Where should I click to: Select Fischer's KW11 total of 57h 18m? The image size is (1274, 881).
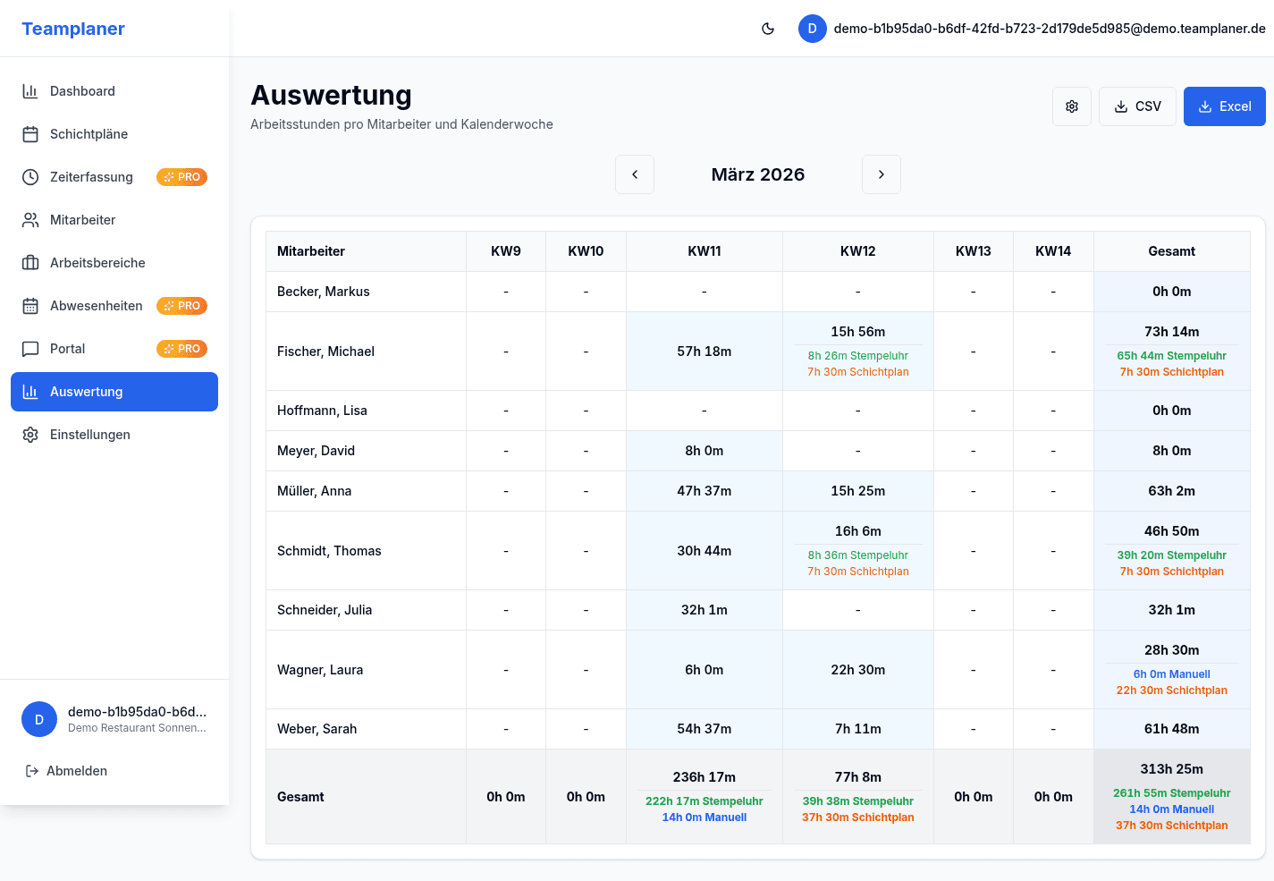point(704,351)
